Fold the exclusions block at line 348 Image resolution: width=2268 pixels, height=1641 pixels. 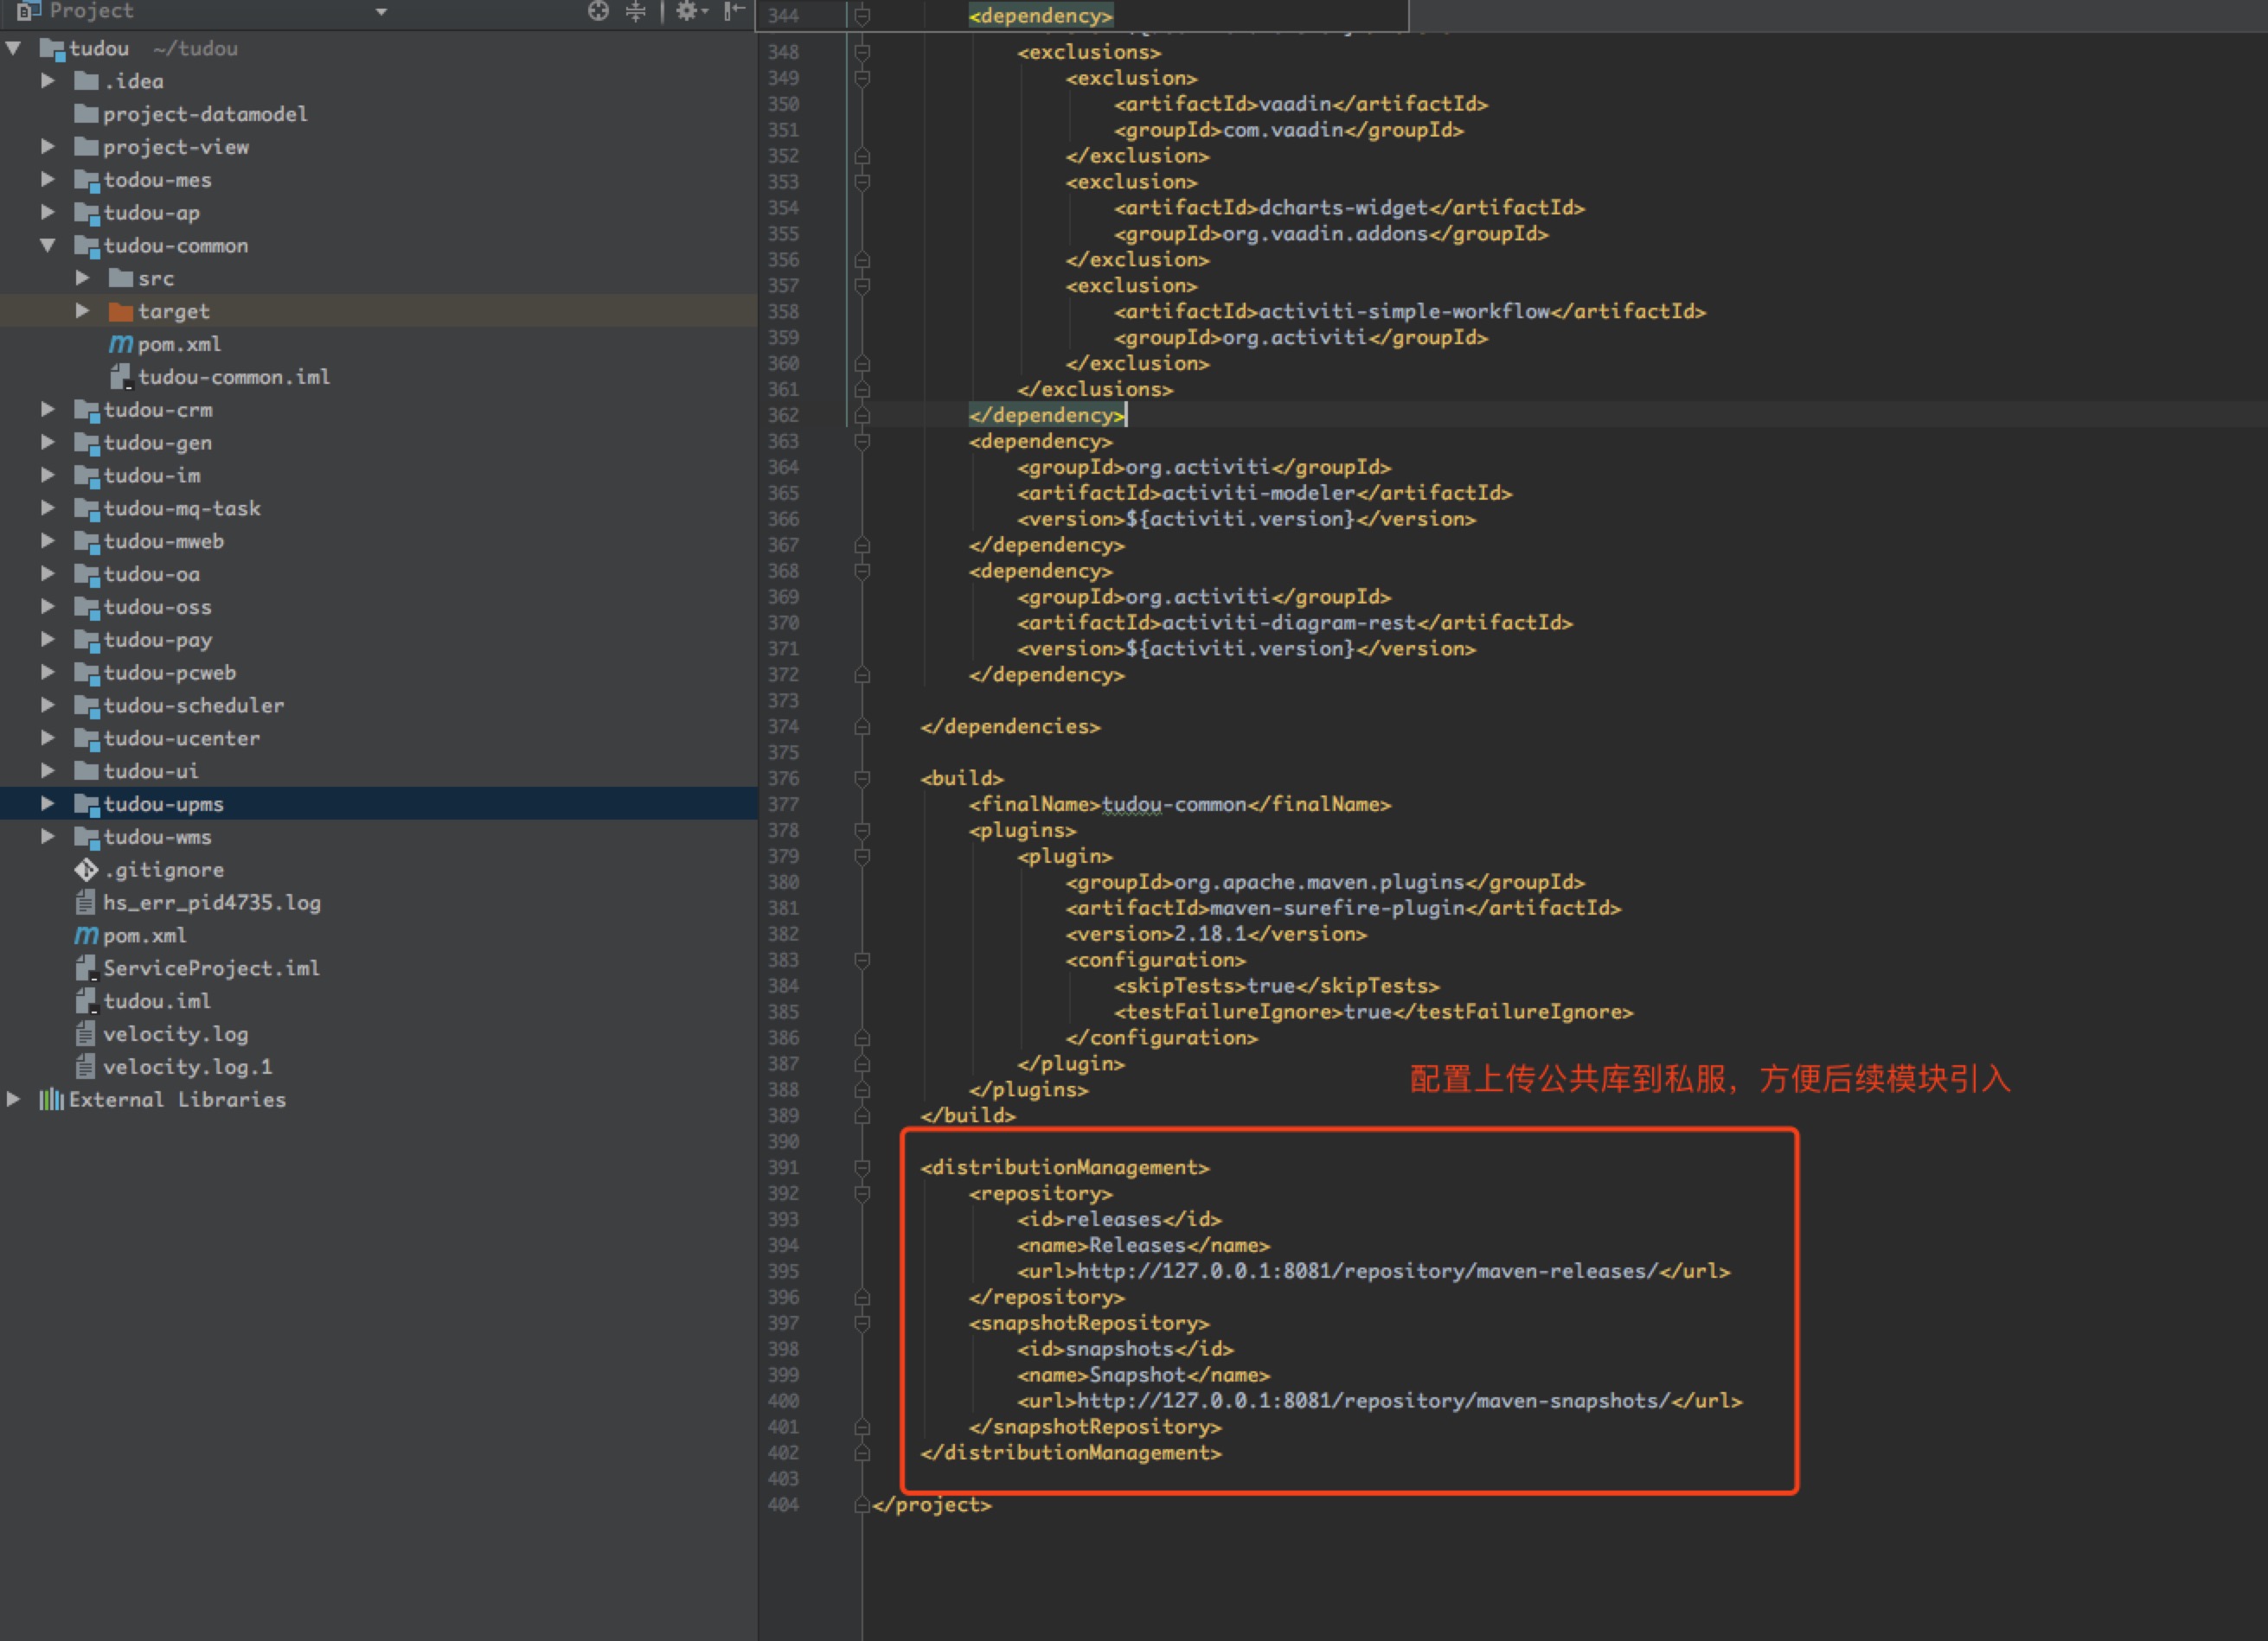[x=862, y=52]
